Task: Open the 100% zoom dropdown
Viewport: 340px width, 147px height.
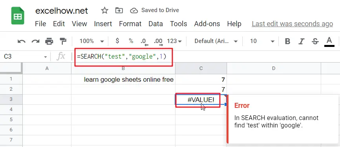Action: [92, 41]
